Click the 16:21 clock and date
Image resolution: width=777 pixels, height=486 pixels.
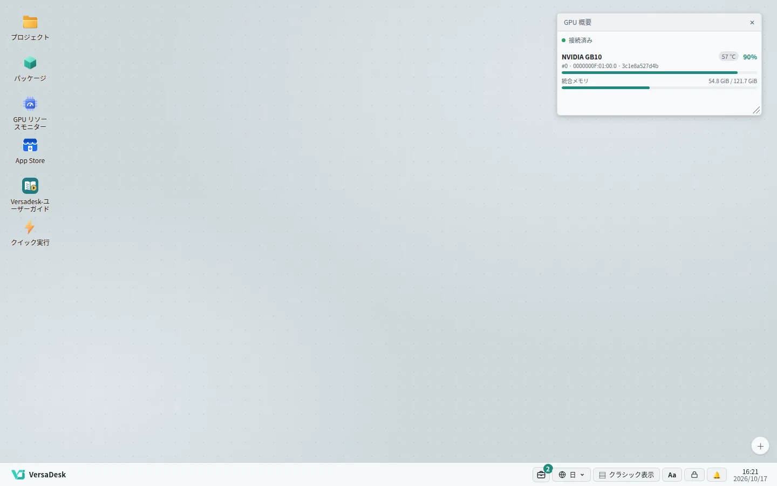click(750, 475)
